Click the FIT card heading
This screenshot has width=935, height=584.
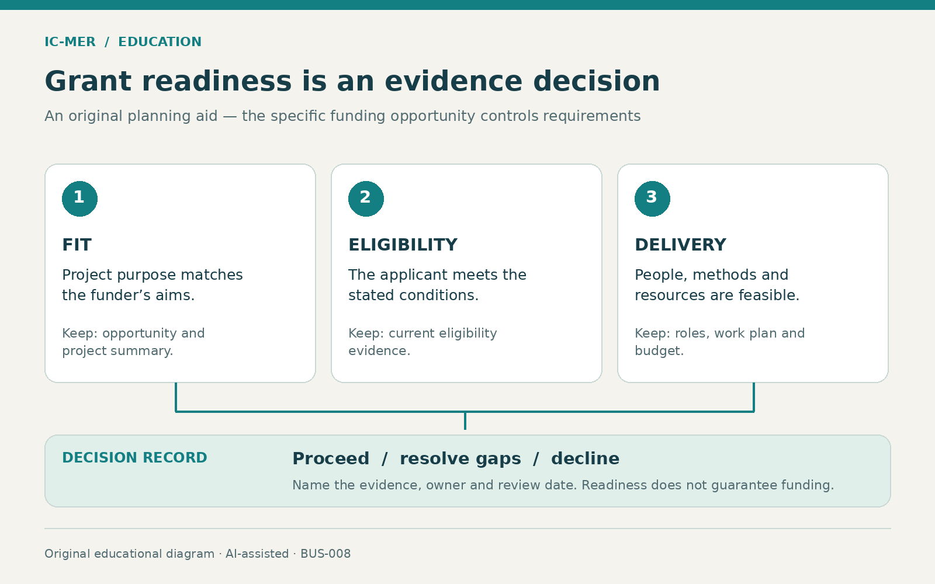click(77, 245)
